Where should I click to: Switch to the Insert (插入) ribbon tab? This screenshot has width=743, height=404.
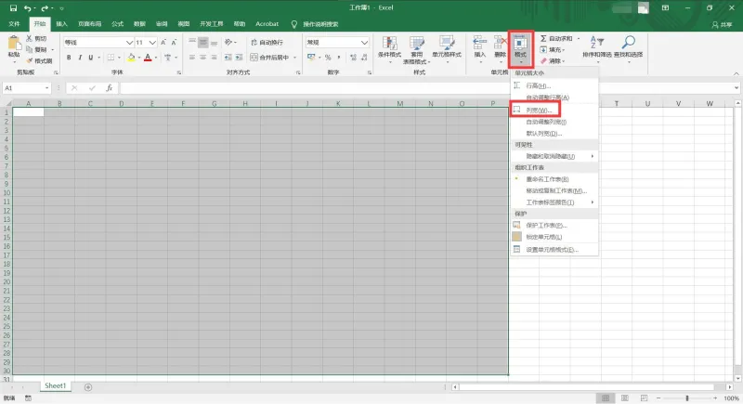61,24
